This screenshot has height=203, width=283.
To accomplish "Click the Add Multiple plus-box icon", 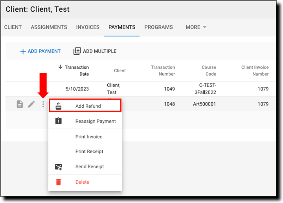I will pos(77,51).
